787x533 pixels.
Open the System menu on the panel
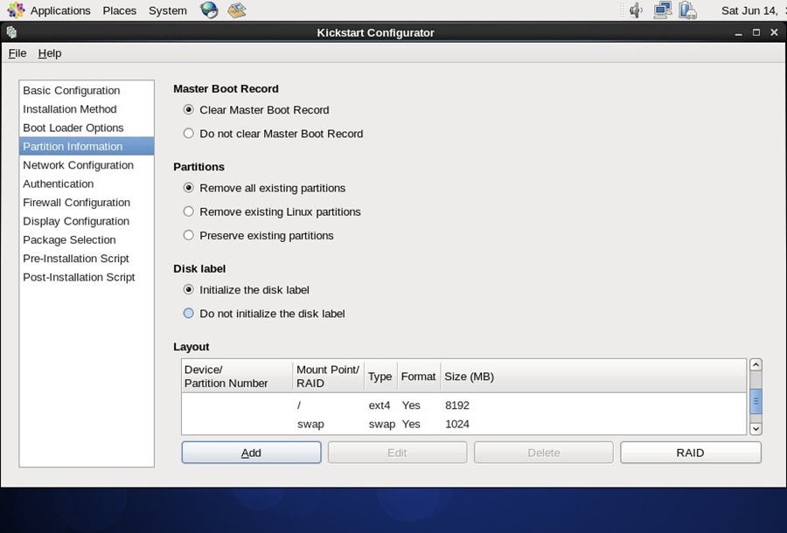tap(169, 10)
